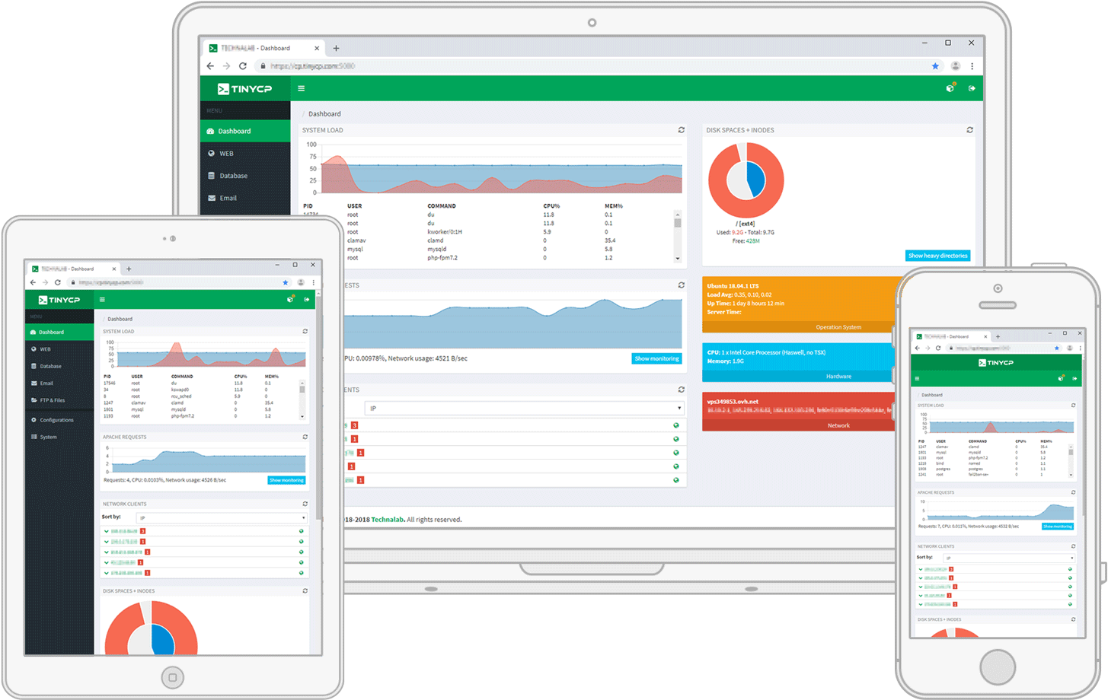Refresh the Disk Spaces + Inodes panel
1108x700 pixels.
(969, 129)
